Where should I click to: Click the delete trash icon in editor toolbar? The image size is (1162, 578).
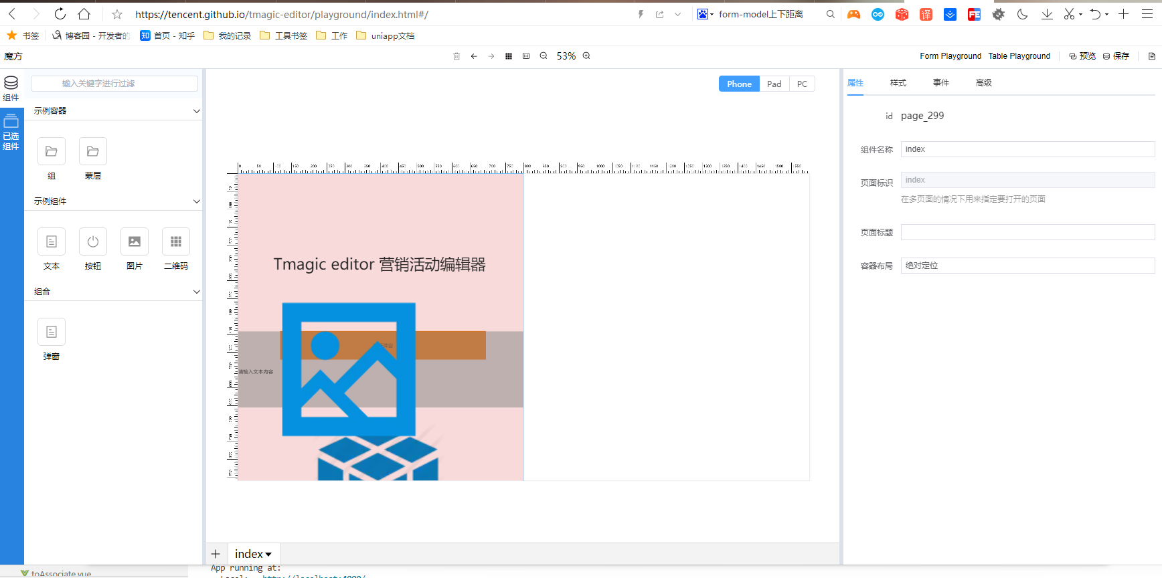tap(456, 56)
